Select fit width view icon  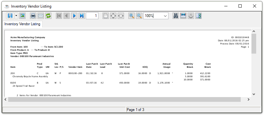pyautogui.click(x=121, y=16)
